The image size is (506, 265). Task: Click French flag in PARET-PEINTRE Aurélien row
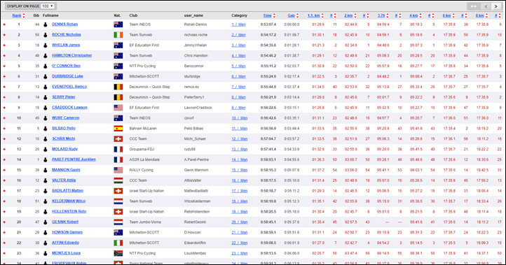tap(118, 159)
